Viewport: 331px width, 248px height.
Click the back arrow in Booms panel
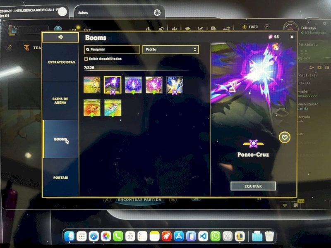(x=60, y=37)
